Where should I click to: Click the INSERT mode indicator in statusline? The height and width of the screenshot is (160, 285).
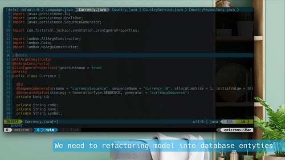[12, 121]
